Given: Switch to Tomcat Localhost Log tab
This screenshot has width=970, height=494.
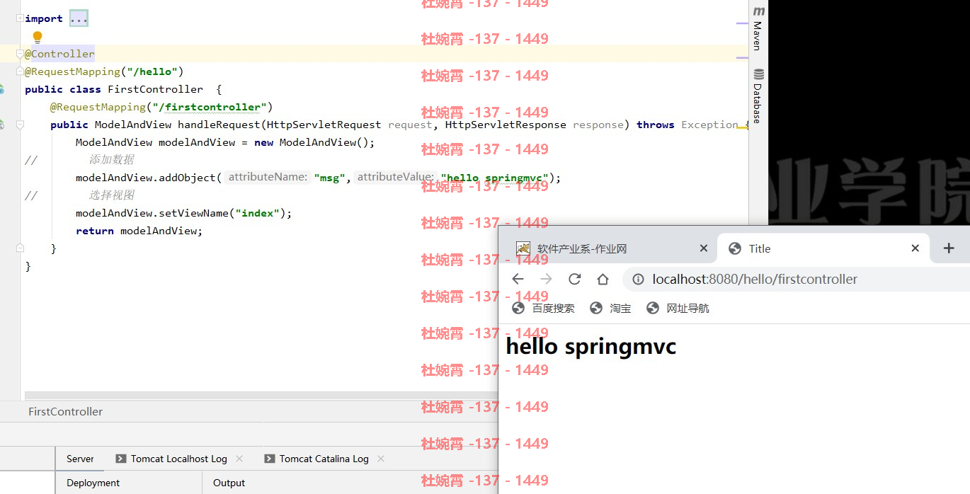Looking at the screenshot, I should 178,459.
